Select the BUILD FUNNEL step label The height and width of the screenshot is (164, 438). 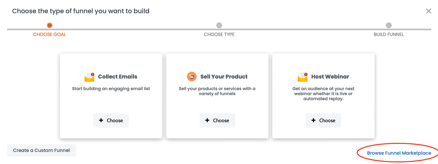coord(389,35)
